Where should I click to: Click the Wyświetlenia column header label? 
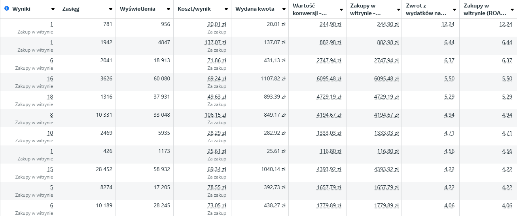click(138, 9)
